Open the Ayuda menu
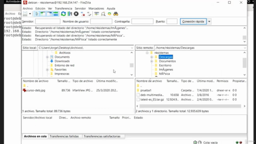 (111, 8)
